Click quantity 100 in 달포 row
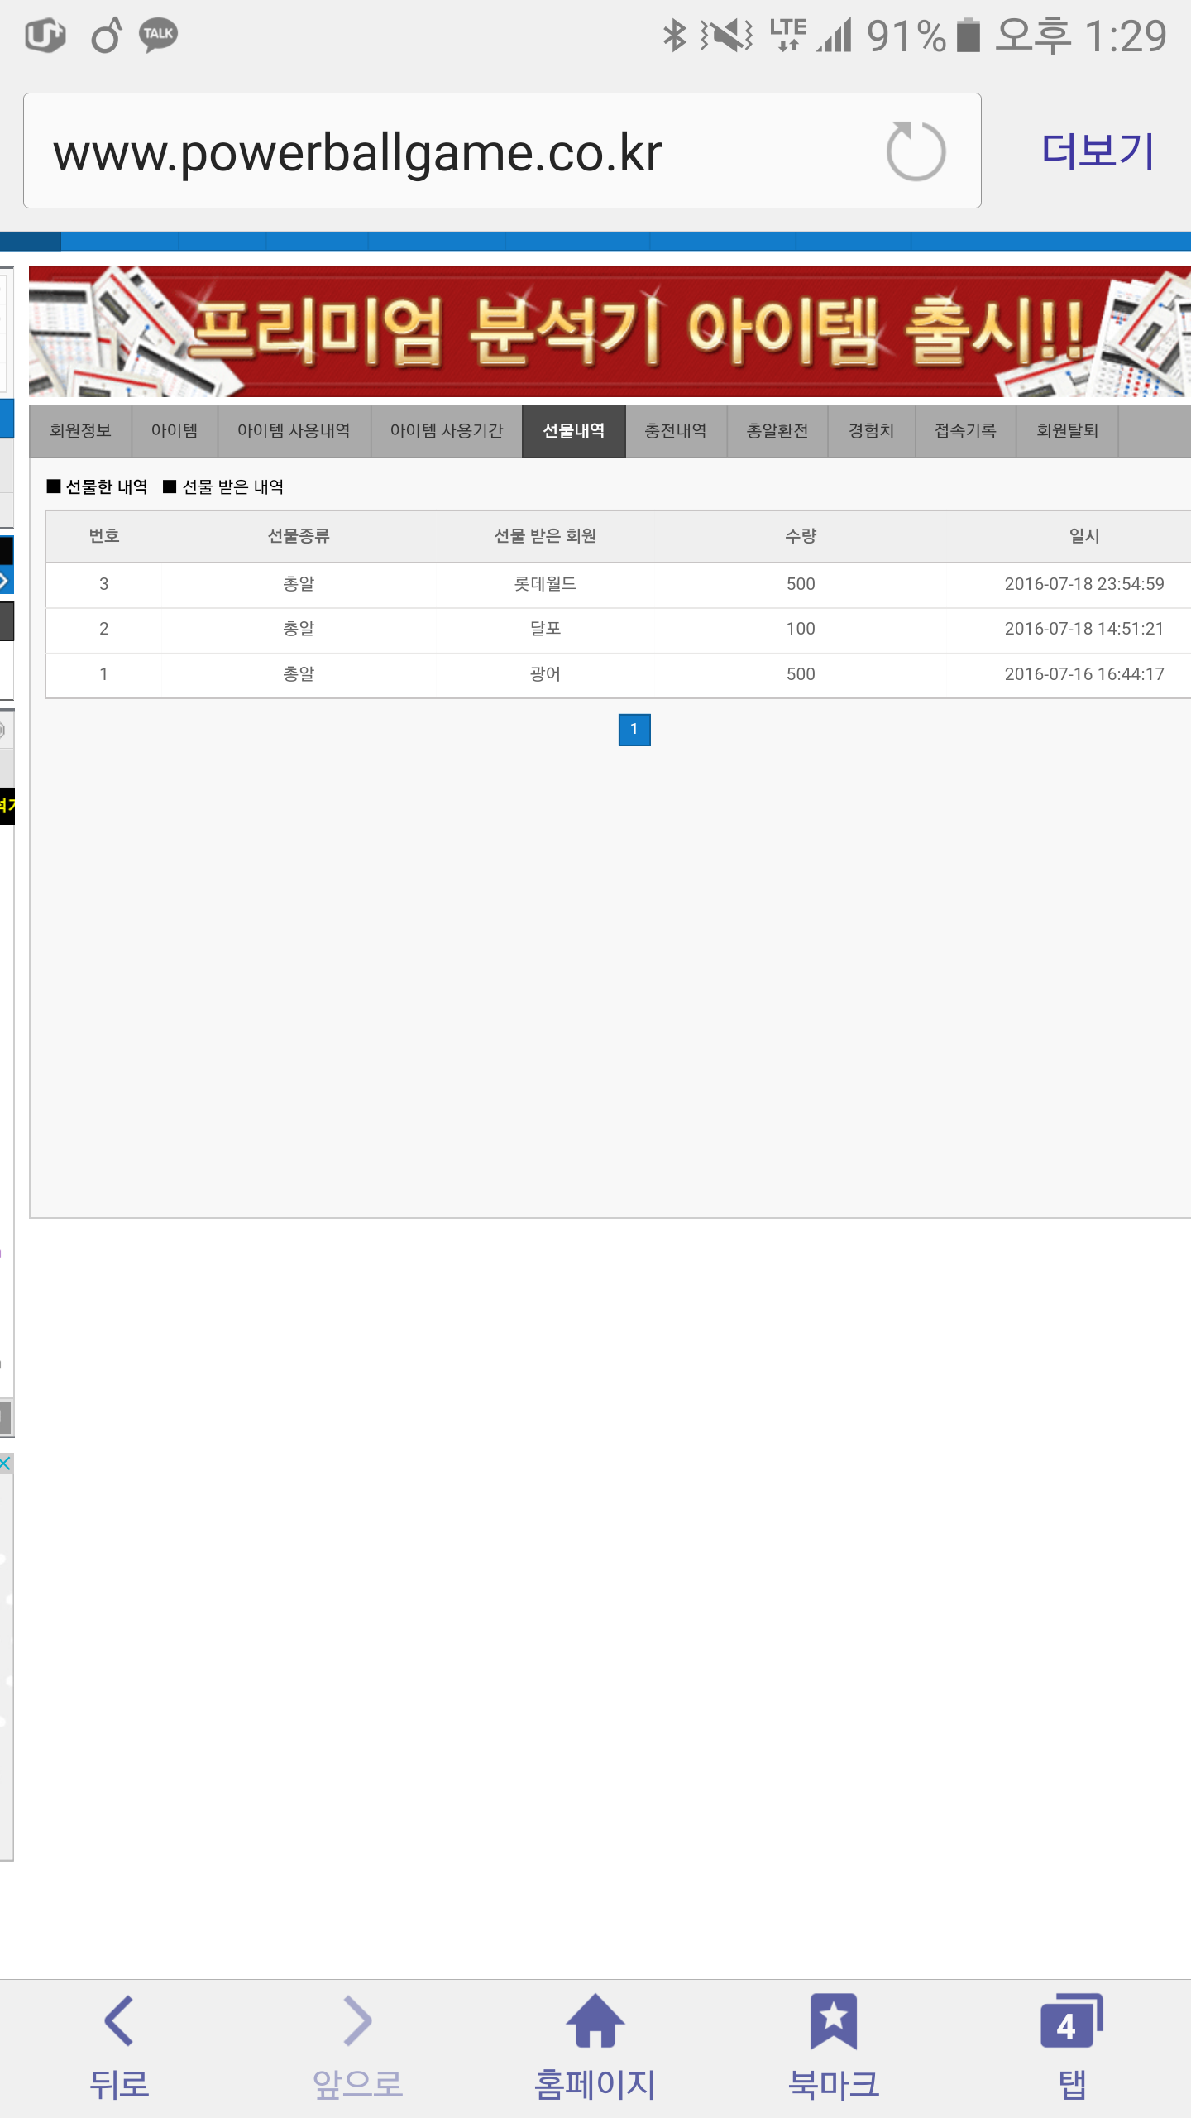 tap(801, 629)
